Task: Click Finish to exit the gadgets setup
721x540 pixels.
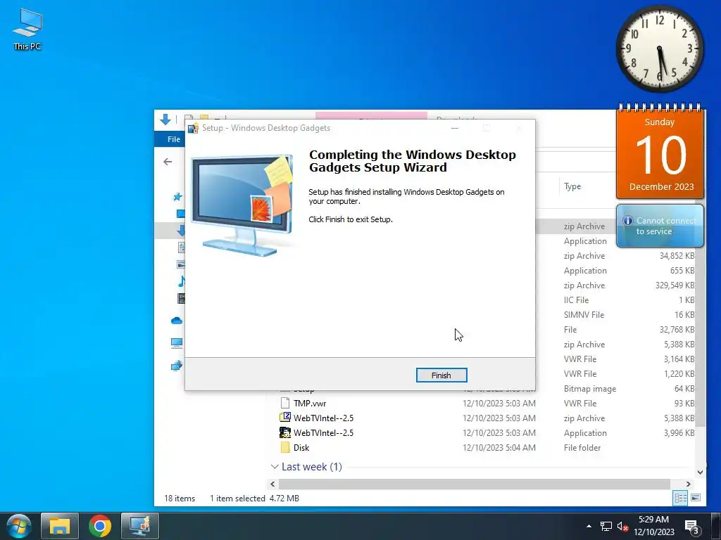Action: pyautogui.click(x=441, y=375)
